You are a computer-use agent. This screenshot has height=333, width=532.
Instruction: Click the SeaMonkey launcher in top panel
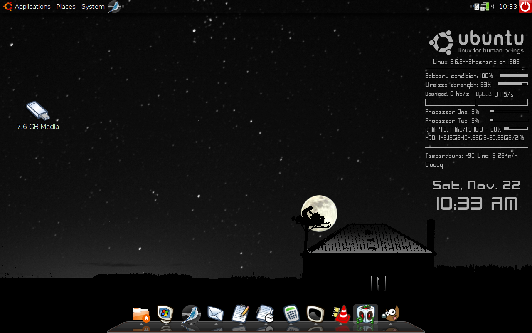coord(114,7)
